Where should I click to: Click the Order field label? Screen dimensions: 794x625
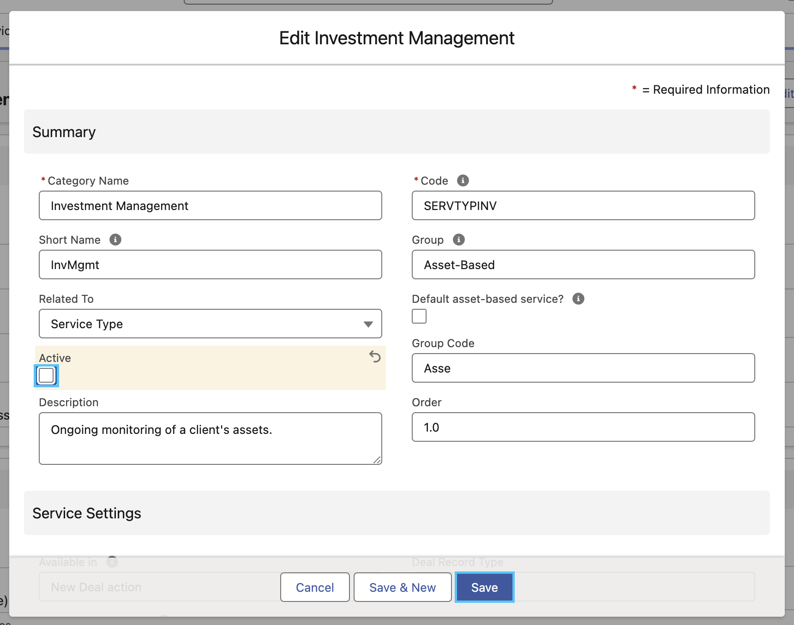(427, 402)
